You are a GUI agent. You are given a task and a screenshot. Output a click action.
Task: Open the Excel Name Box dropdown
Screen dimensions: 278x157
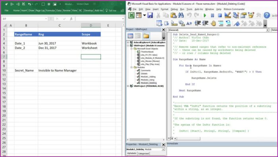pos(46,19)
